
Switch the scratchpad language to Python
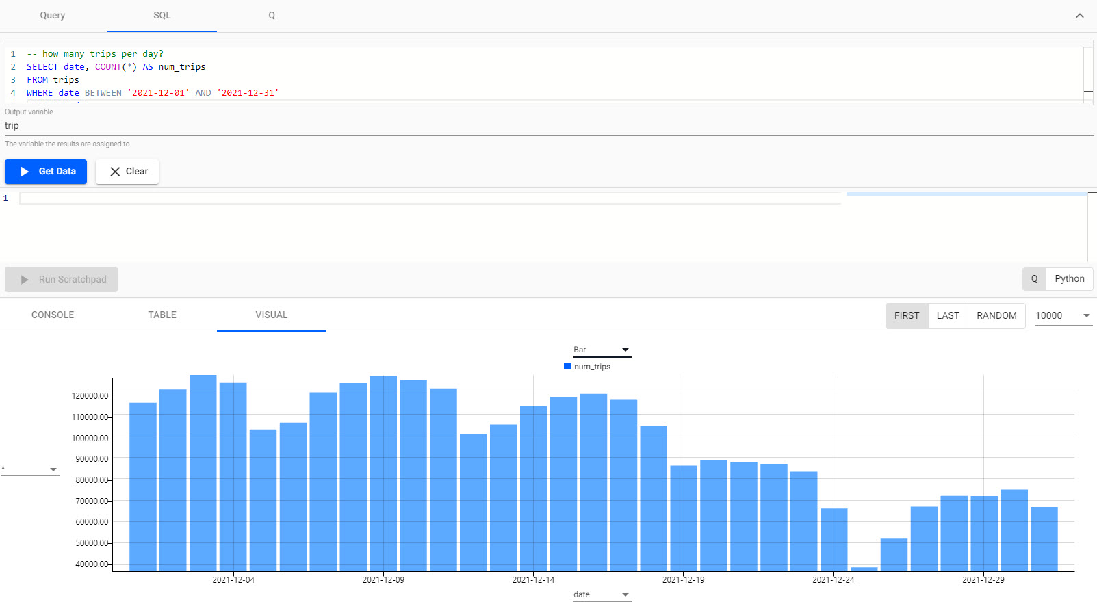pyautogui.click(x=1069, y=279)
